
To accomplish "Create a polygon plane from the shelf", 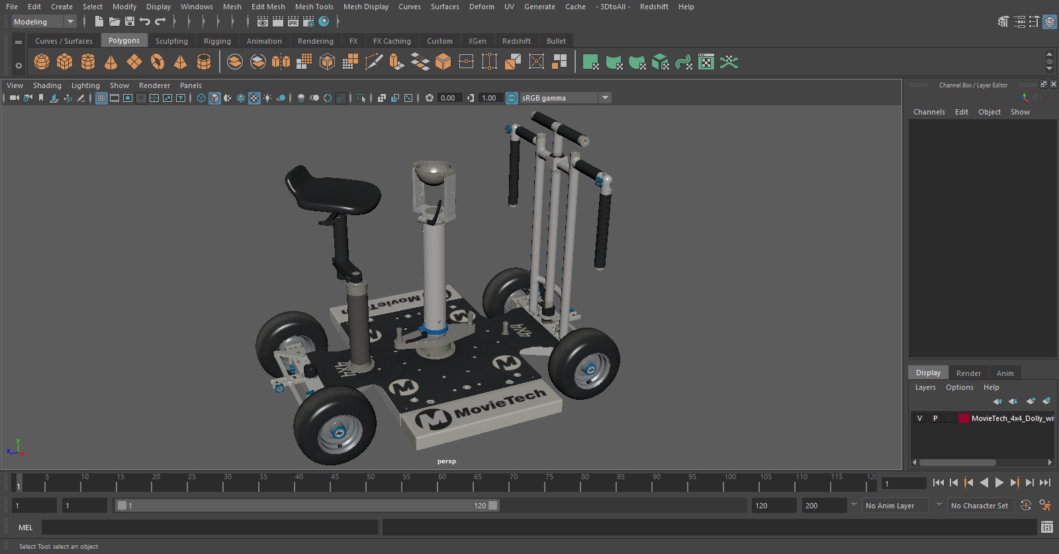I will click(134, 62).
